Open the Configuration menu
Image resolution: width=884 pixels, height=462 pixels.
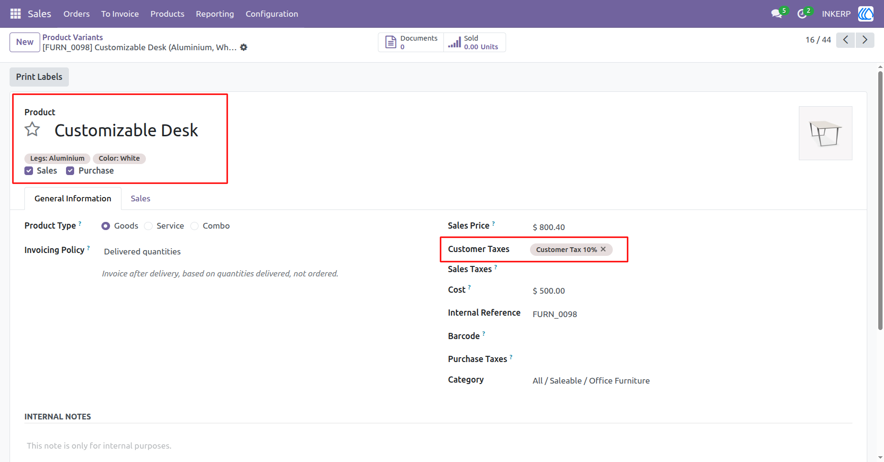click(x=272, y=14)
